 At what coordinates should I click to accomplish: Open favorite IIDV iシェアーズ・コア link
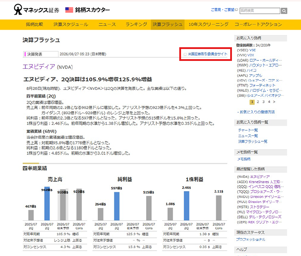[265, 80]
